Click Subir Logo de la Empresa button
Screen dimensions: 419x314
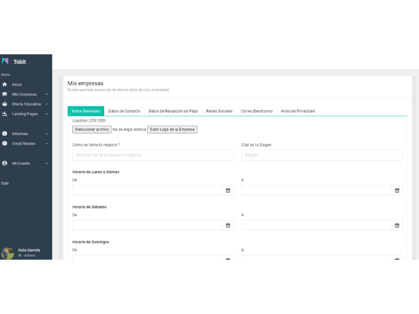tap(172, 129)
